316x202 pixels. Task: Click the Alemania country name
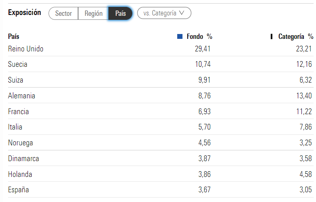click(21, 96)
